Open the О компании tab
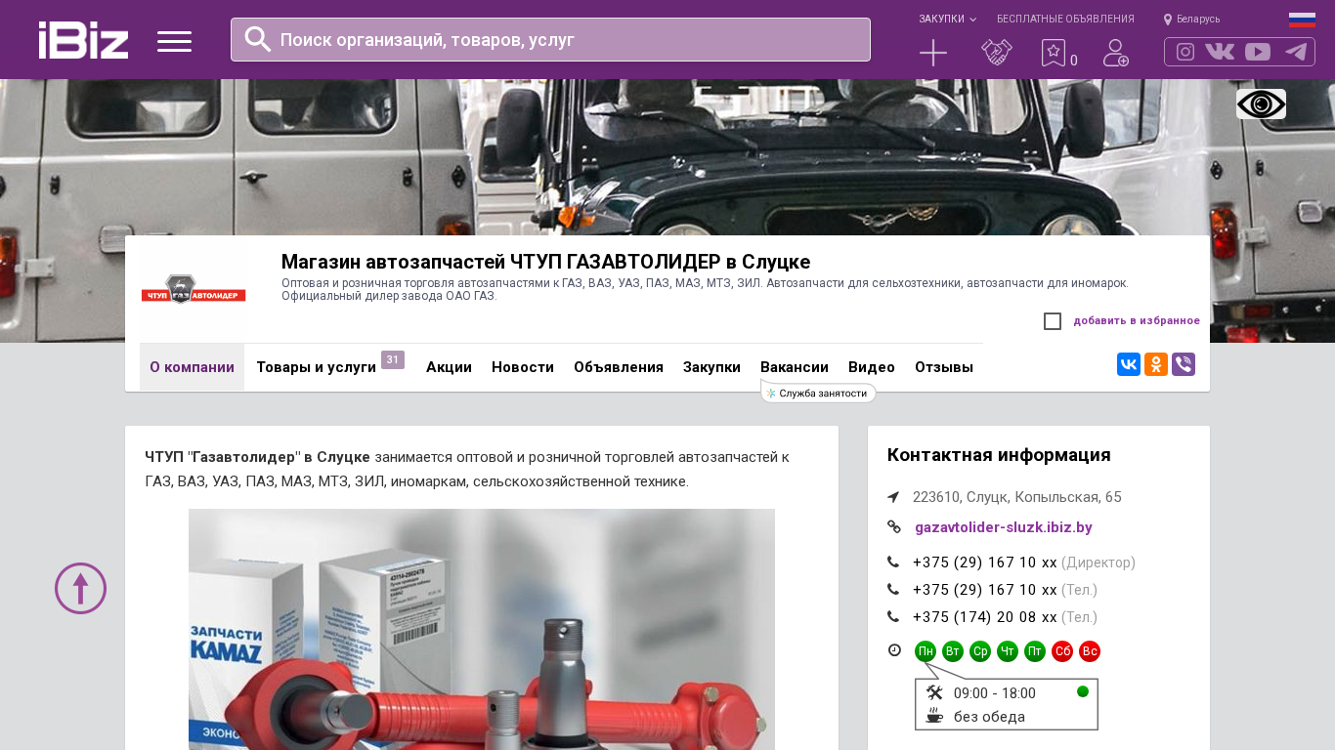The width and height of the screenshot is (1335, 750). (192, 367)
